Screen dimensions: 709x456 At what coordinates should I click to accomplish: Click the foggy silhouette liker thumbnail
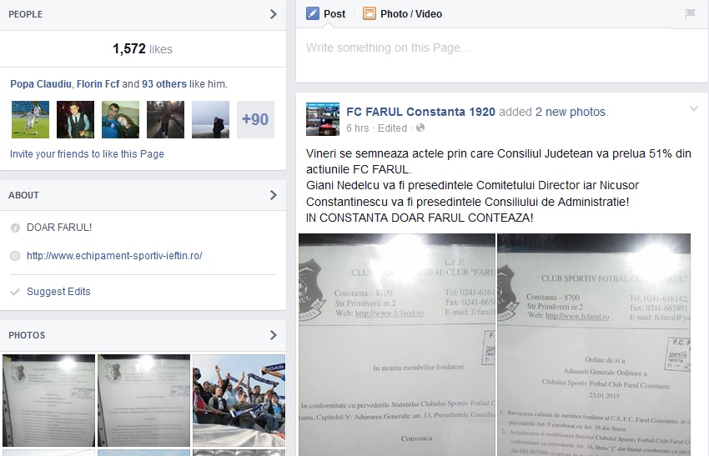pyautogui.click(x=211, y=119)
